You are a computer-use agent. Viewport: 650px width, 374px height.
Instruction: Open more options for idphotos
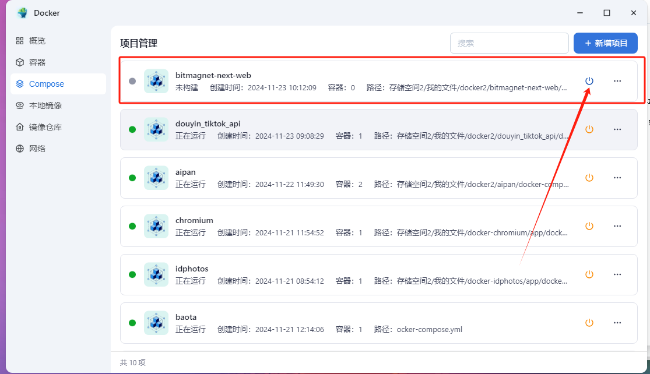pyautogui.click(x=617, y=274)
